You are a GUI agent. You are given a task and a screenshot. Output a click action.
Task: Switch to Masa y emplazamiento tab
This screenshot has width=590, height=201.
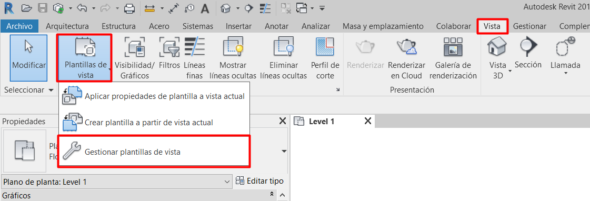(x=383, y=26)
